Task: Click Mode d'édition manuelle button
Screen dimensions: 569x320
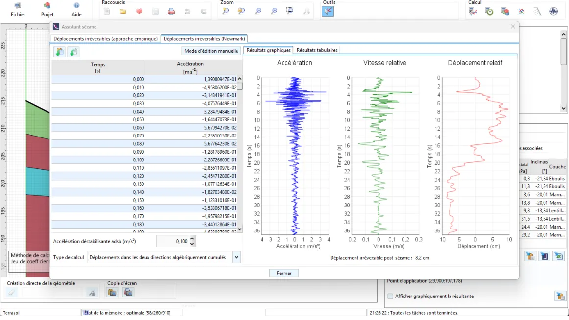Action: [x=211, y=51]
